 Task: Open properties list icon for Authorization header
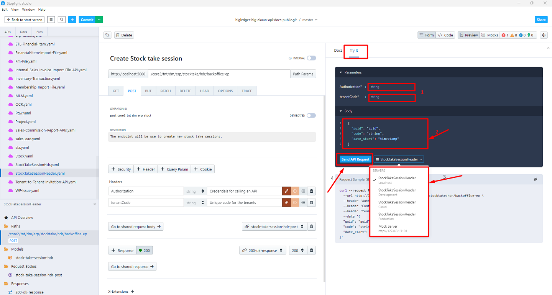point(303,191)
